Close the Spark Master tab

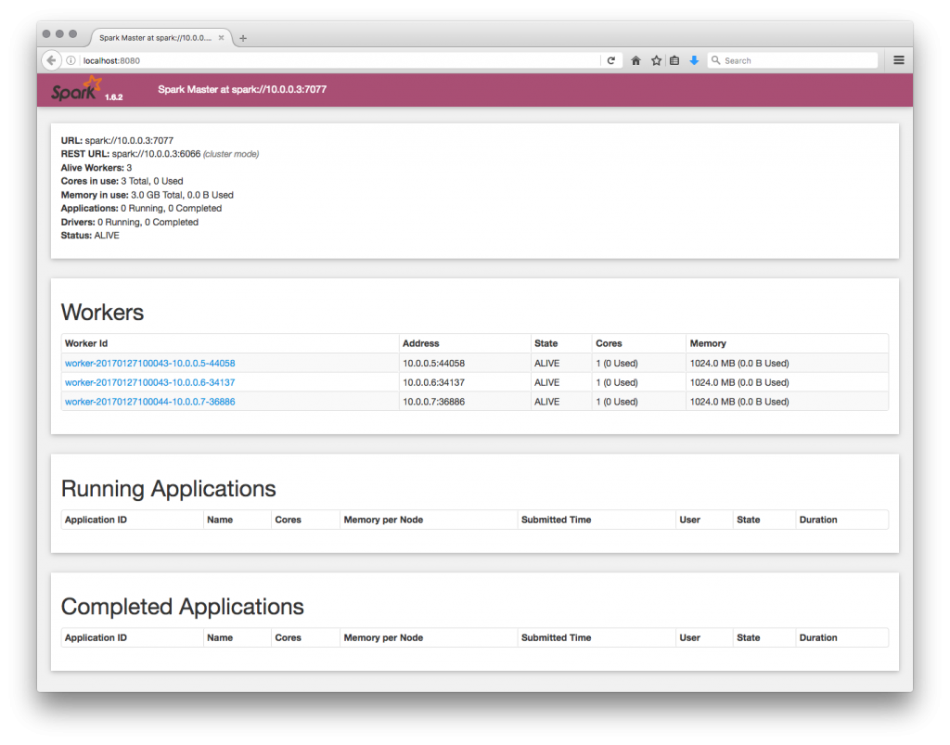pyautogui.click(x=221, y=37)
